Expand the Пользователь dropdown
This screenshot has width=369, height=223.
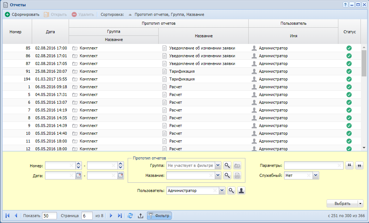(x=222, y=191)
